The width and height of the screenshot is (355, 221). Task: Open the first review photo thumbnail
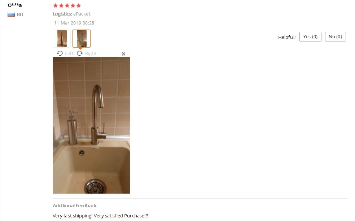pos(62,39)
